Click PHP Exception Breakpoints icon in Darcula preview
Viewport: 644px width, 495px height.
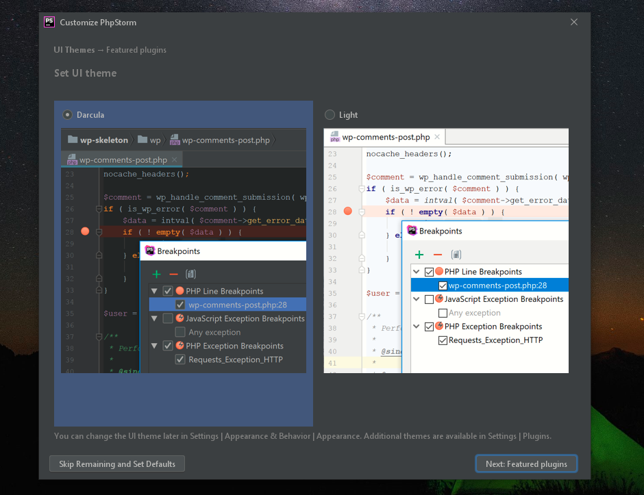click(x=179, y=345)
